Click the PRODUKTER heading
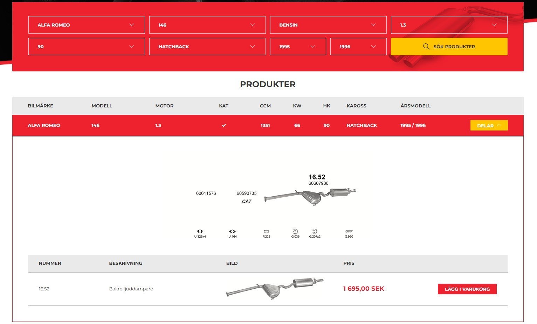This screenshot has width=537, height=324. pyautogui.click(x=268, y=84)
